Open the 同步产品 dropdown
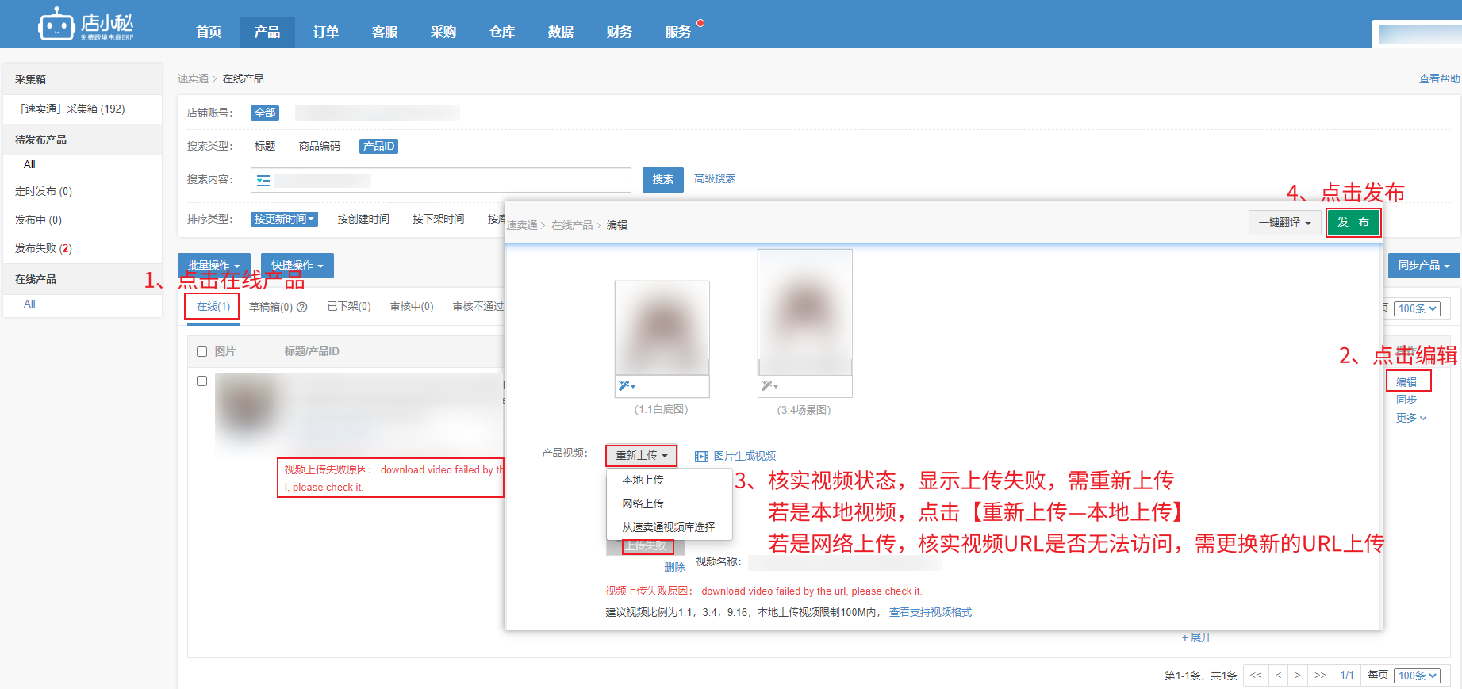Screen dimensions: 1462x689 [x=1424, y=266]
